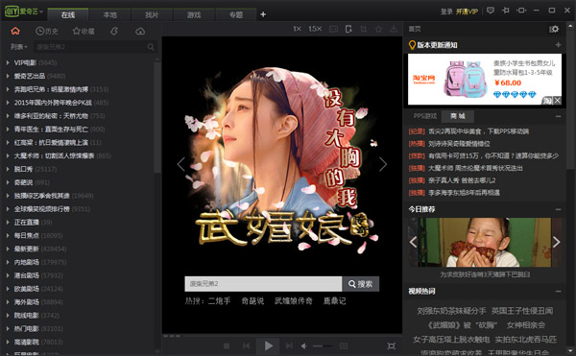Click the icon left of the cloud icon
Image resolution: width=576 pixels, height=356 pixels.
tap(114, 32)
